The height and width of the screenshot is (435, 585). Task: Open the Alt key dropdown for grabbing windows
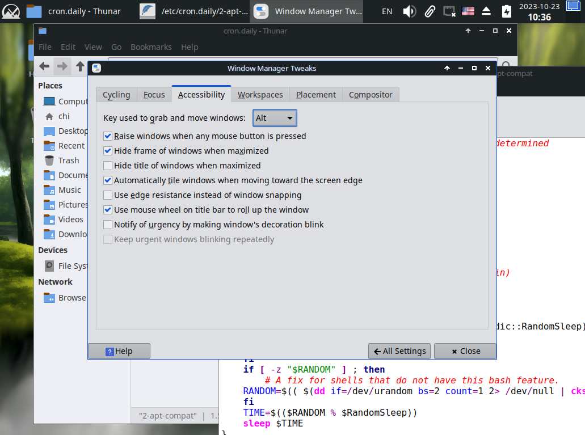(x=275, y=118)
